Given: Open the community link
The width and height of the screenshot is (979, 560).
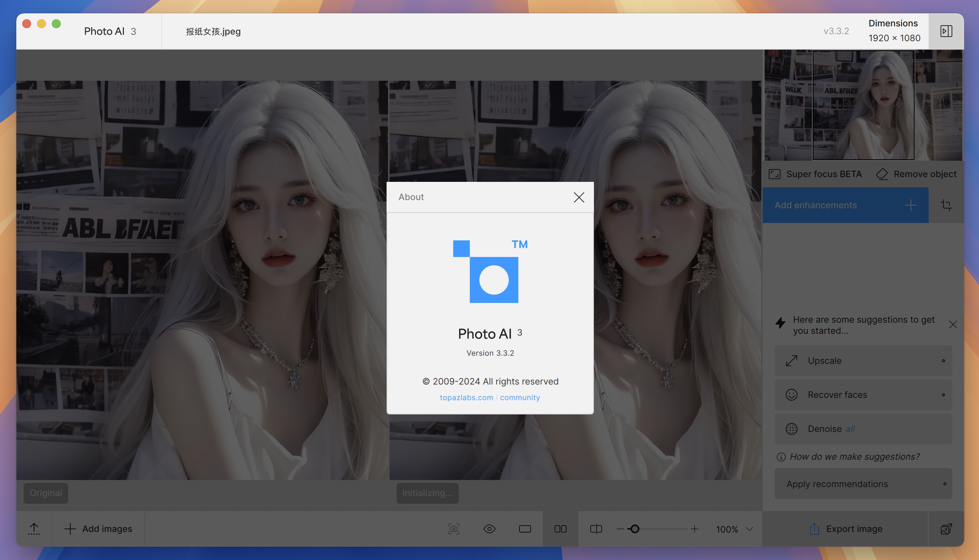Looking at the screenshot, I should point(520,397).
